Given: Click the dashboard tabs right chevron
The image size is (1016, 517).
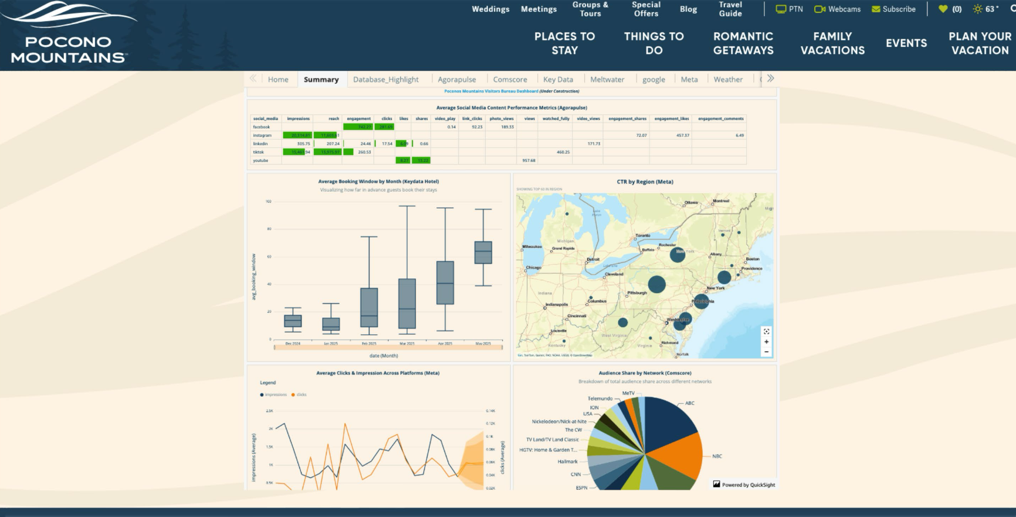Looking at the screenshot, I should 770,79.
